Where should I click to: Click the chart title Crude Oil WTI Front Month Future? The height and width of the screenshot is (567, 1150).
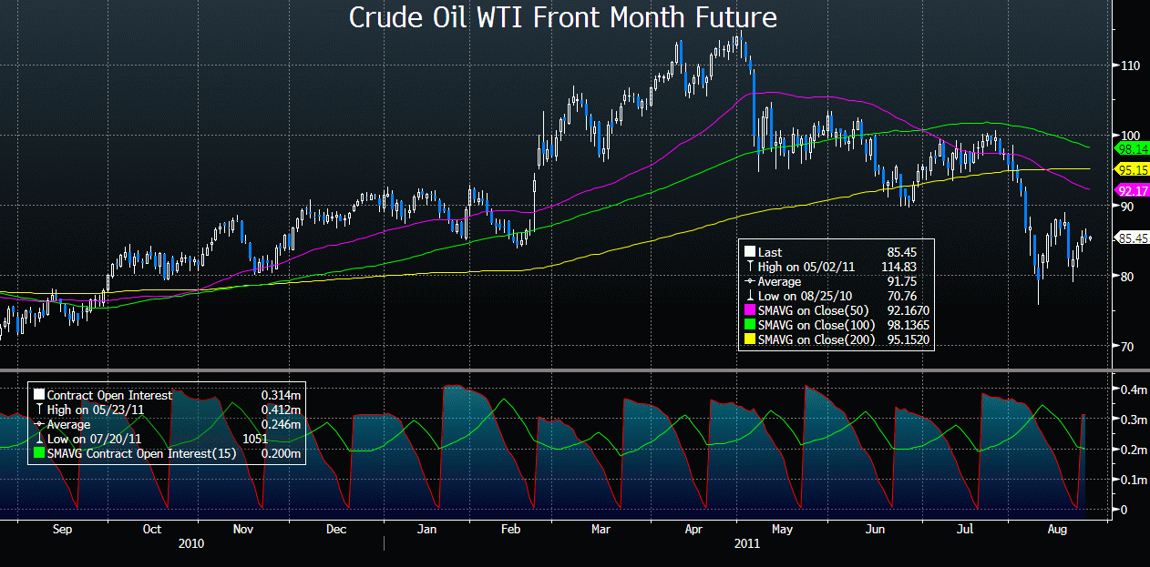pyautogui.click(x=563, y=18)
